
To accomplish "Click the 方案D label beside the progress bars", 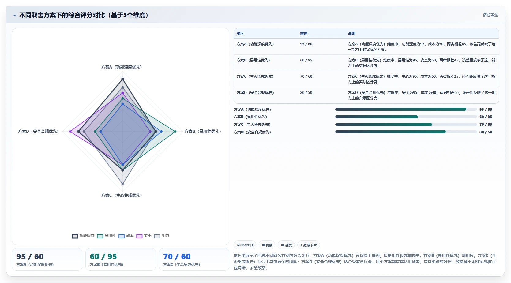I will pos(252,132).
